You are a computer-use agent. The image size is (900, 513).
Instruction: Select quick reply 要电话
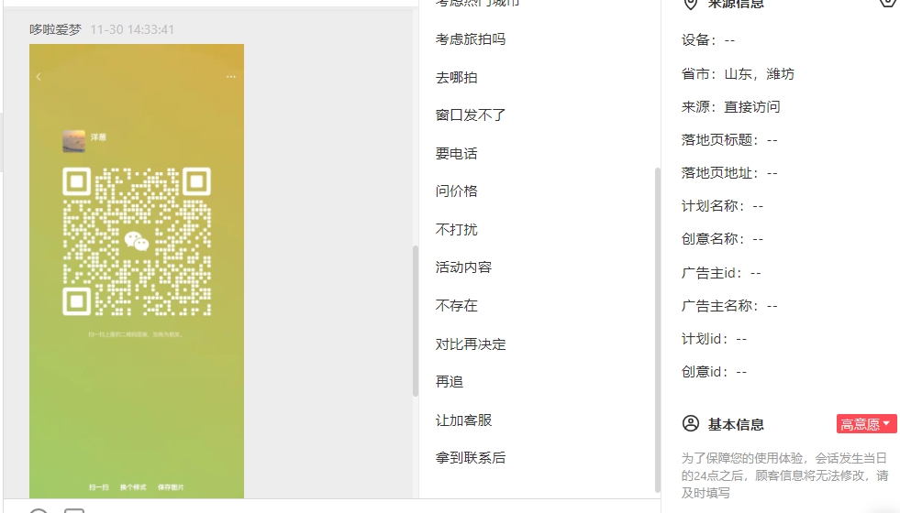456,154
